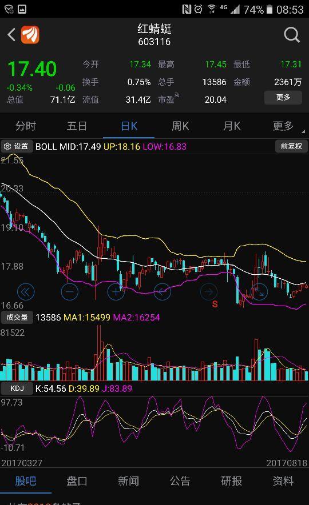309x505 pixels.
Task: Switch the 成交量 indicator selector
Action: 17,317
